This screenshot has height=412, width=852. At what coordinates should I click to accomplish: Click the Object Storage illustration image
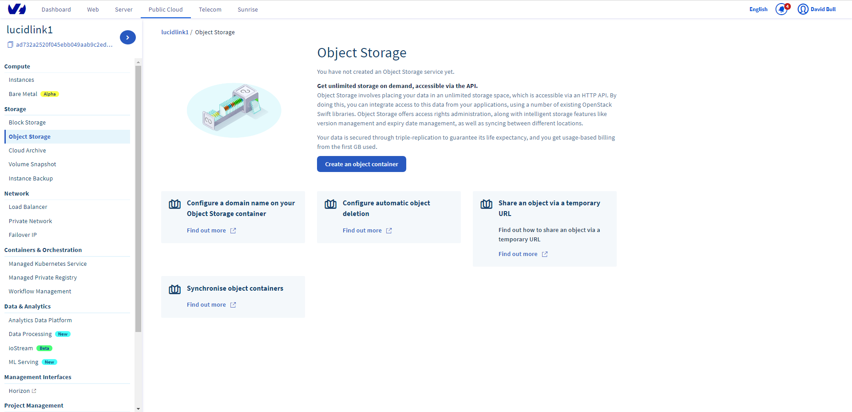click(x=234, y=110)
